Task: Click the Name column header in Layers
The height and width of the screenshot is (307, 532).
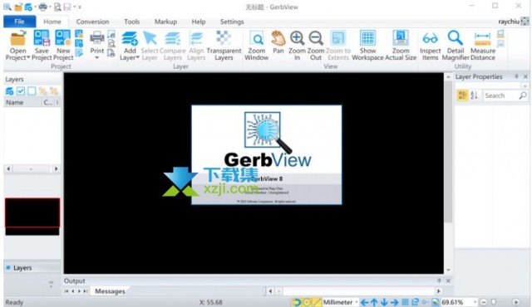Action: click(x=22, y=102)
